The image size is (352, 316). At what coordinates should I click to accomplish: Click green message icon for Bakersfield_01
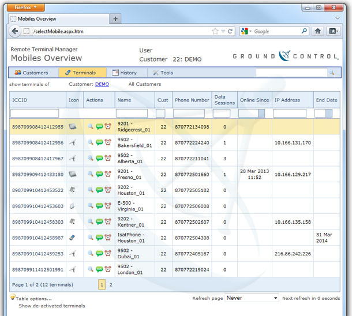click(x=99, y=142)
